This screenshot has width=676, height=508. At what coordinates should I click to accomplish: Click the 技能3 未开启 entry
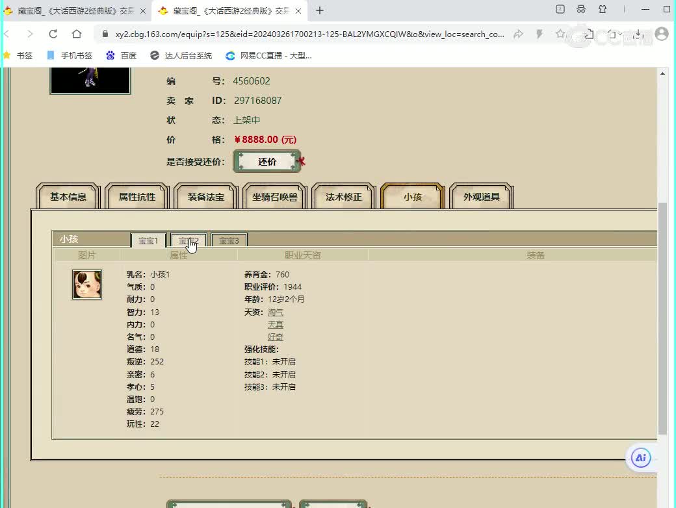tap(270, 387)
